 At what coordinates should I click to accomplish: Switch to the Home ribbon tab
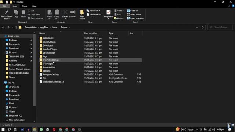[x=15, y=6]
